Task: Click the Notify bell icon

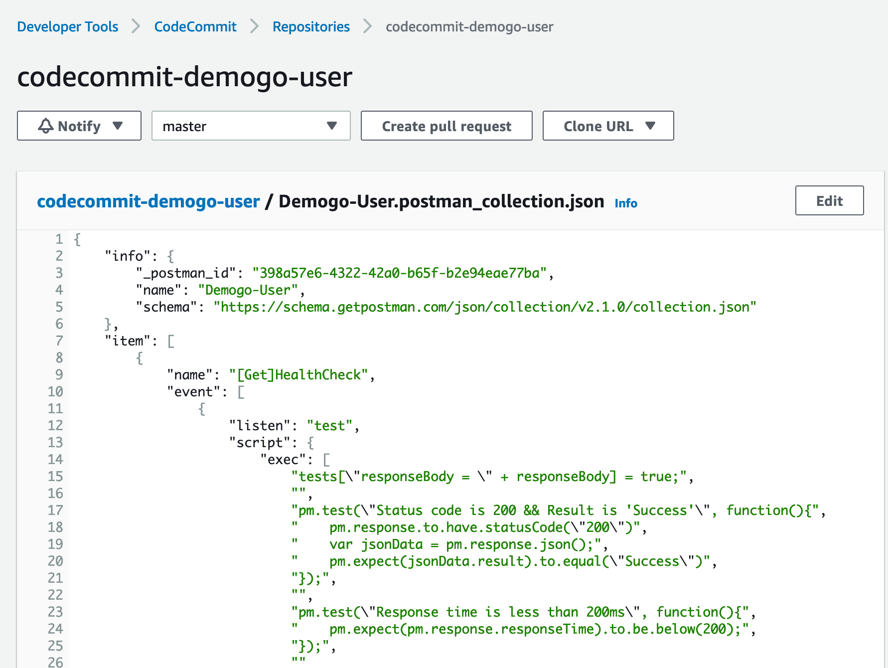Action: click(x=46, y=126)
